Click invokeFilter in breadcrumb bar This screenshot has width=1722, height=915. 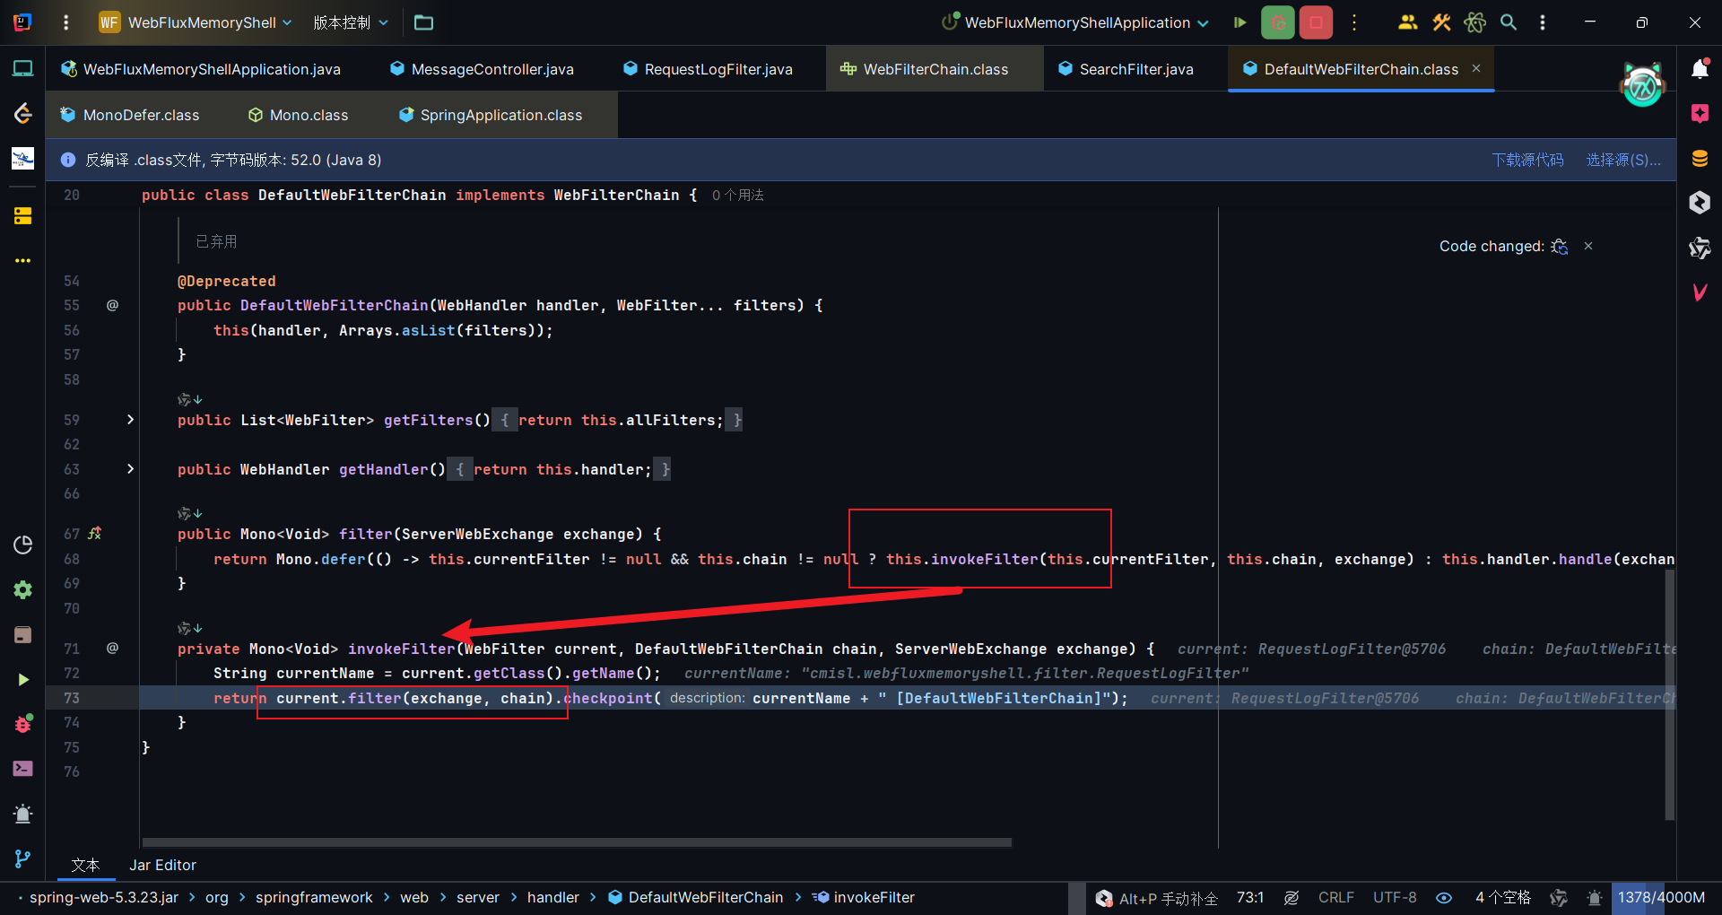pyautogui.click(x=864, y=897)
